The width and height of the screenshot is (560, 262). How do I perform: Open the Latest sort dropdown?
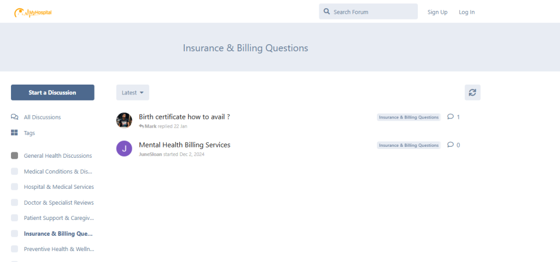(x=132, y=92)
